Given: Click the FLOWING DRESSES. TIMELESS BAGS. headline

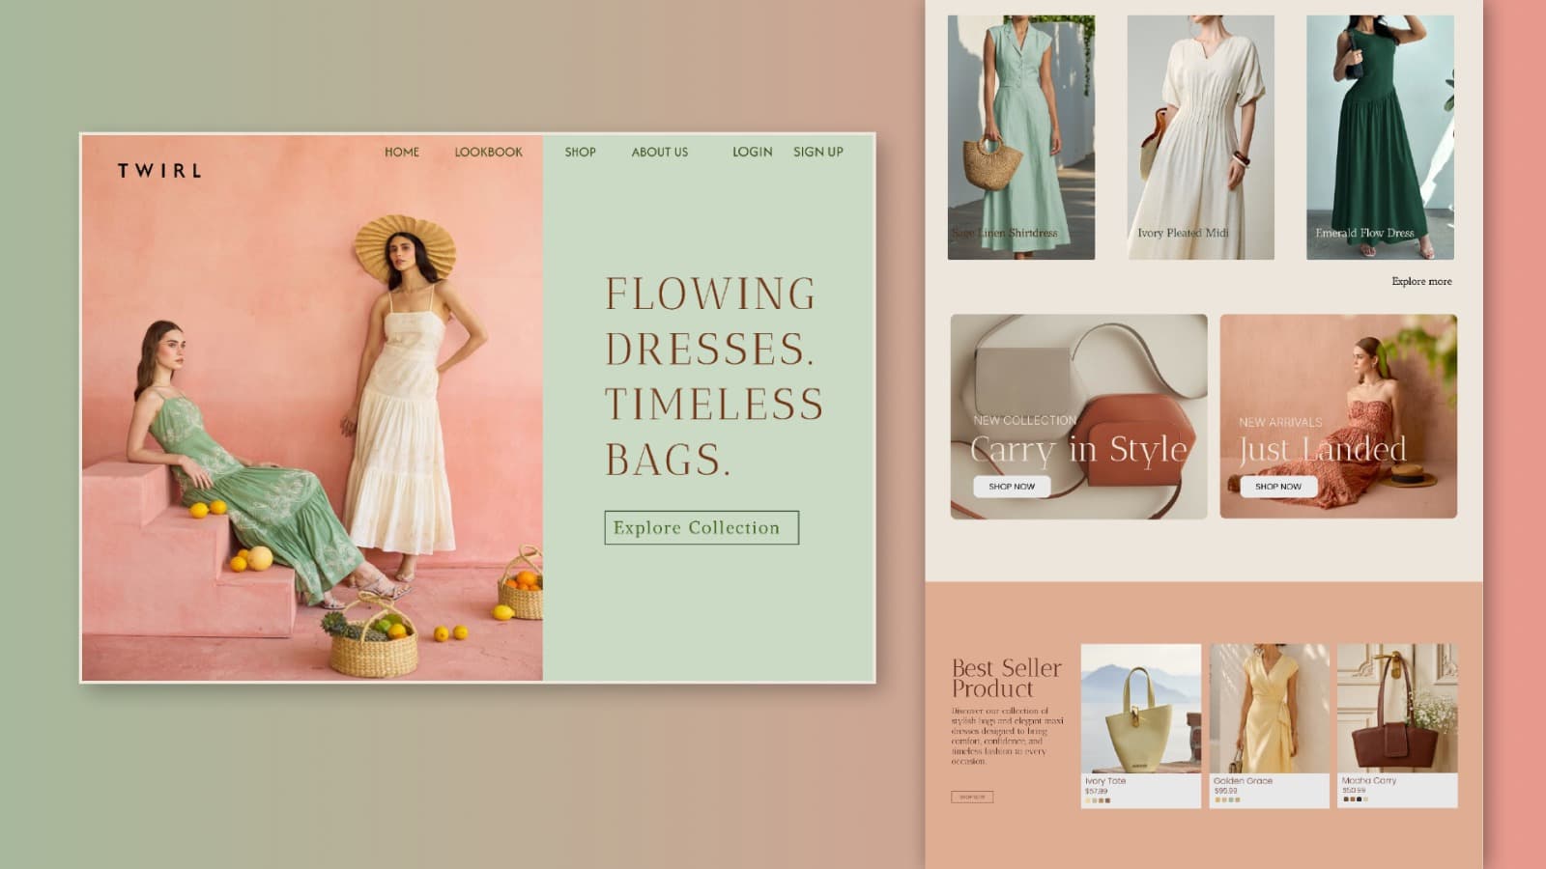Looking at the screenshot, I should 714,377.
